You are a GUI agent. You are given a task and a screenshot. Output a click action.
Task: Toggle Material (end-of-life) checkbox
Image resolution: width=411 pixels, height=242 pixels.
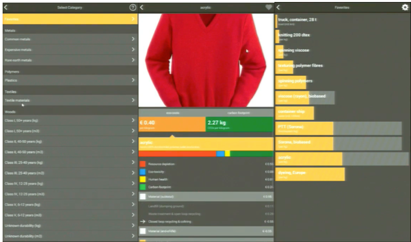coord(142,231)
